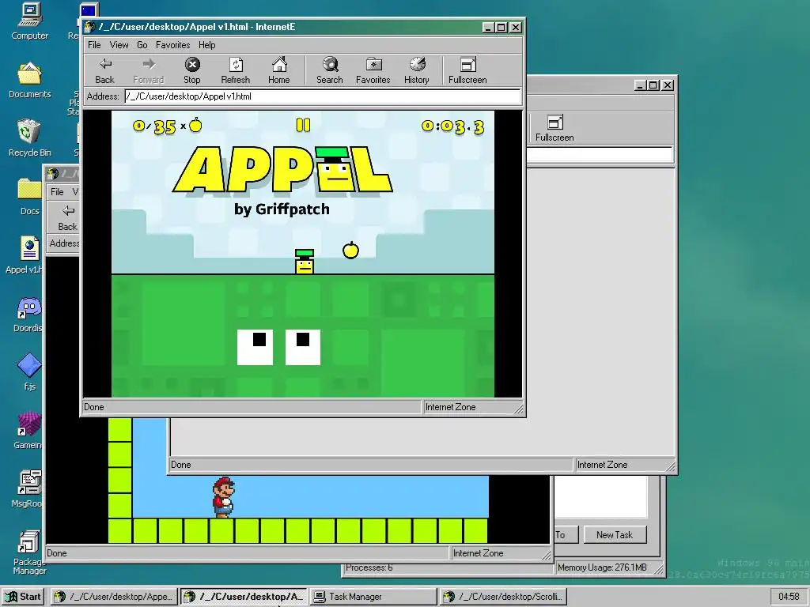The height and width of the screenshot is (607, 810).
Task: Open the Help menu in Appel browser
Action: point(206,45)
